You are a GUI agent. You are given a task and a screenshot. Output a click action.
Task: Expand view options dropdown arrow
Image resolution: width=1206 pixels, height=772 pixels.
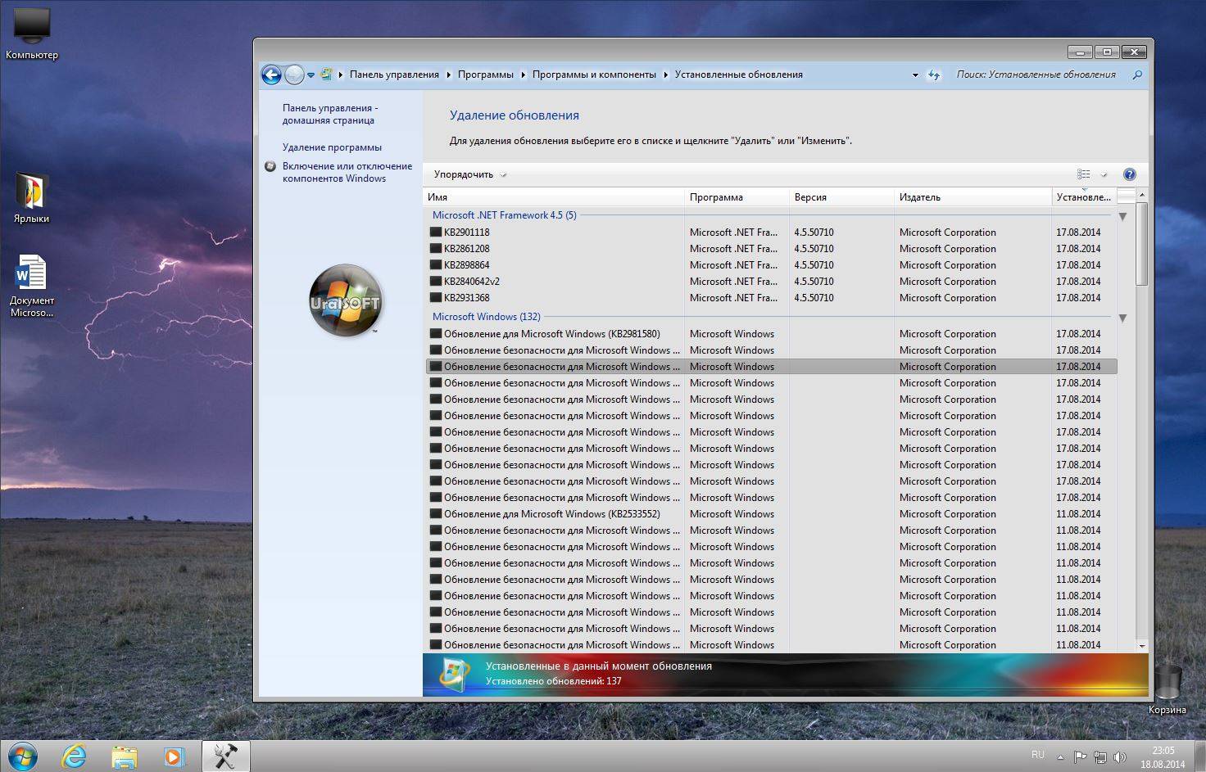tap(1104, 174)
